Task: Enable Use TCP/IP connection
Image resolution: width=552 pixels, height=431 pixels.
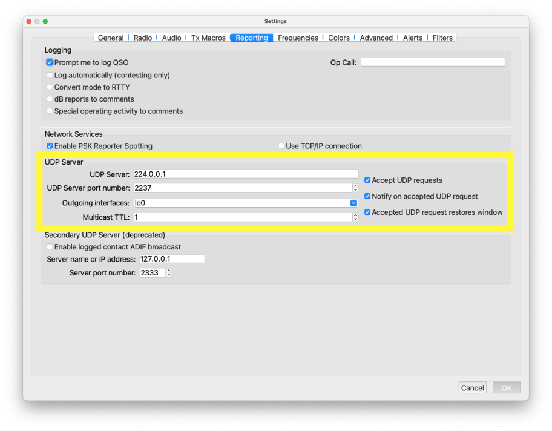Action: tap(281, 146)
